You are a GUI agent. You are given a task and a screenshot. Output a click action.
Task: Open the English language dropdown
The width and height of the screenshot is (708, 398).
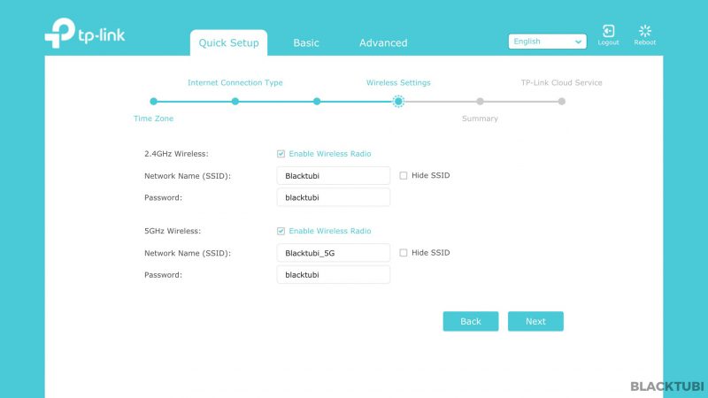pyautogui.click(x=547, y=42)
